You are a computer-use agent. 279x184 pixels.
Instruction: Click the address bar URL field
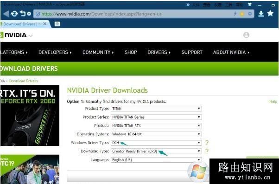tap(143, 14)
